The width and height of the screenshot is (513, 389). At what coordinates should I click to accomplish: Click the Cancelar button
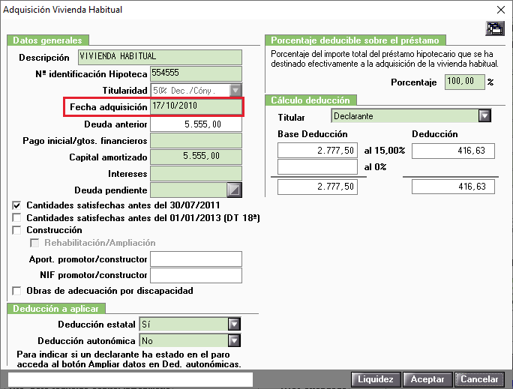coord(480,379)
